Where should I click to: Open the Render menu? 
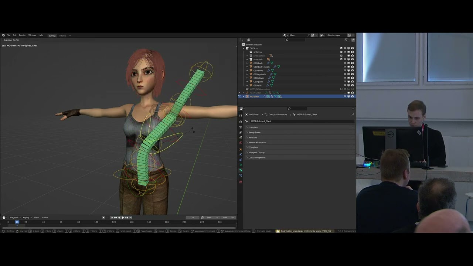(x=23, y=35)
